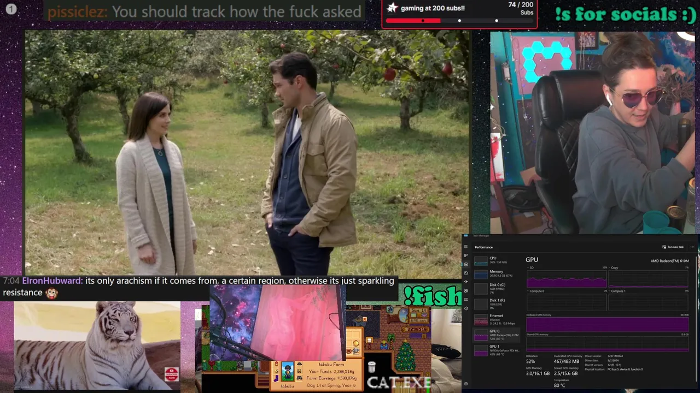
Task: Expand the Compute 1 graph dropdown
Action: (x=609, y=291)
